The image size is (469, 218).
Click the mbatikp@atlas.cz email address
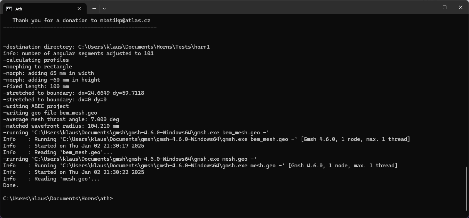[x=125, y=20]
